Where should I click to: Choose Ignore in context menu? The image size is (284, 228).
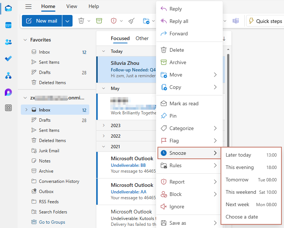tap(189, 207)
